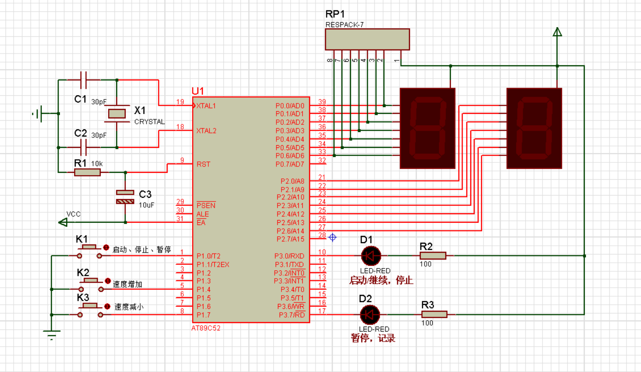Image resolution: width=641 pixels, height=372 pixels.
Task: Click K3 note 速度减小
Action: coord(129,307)
